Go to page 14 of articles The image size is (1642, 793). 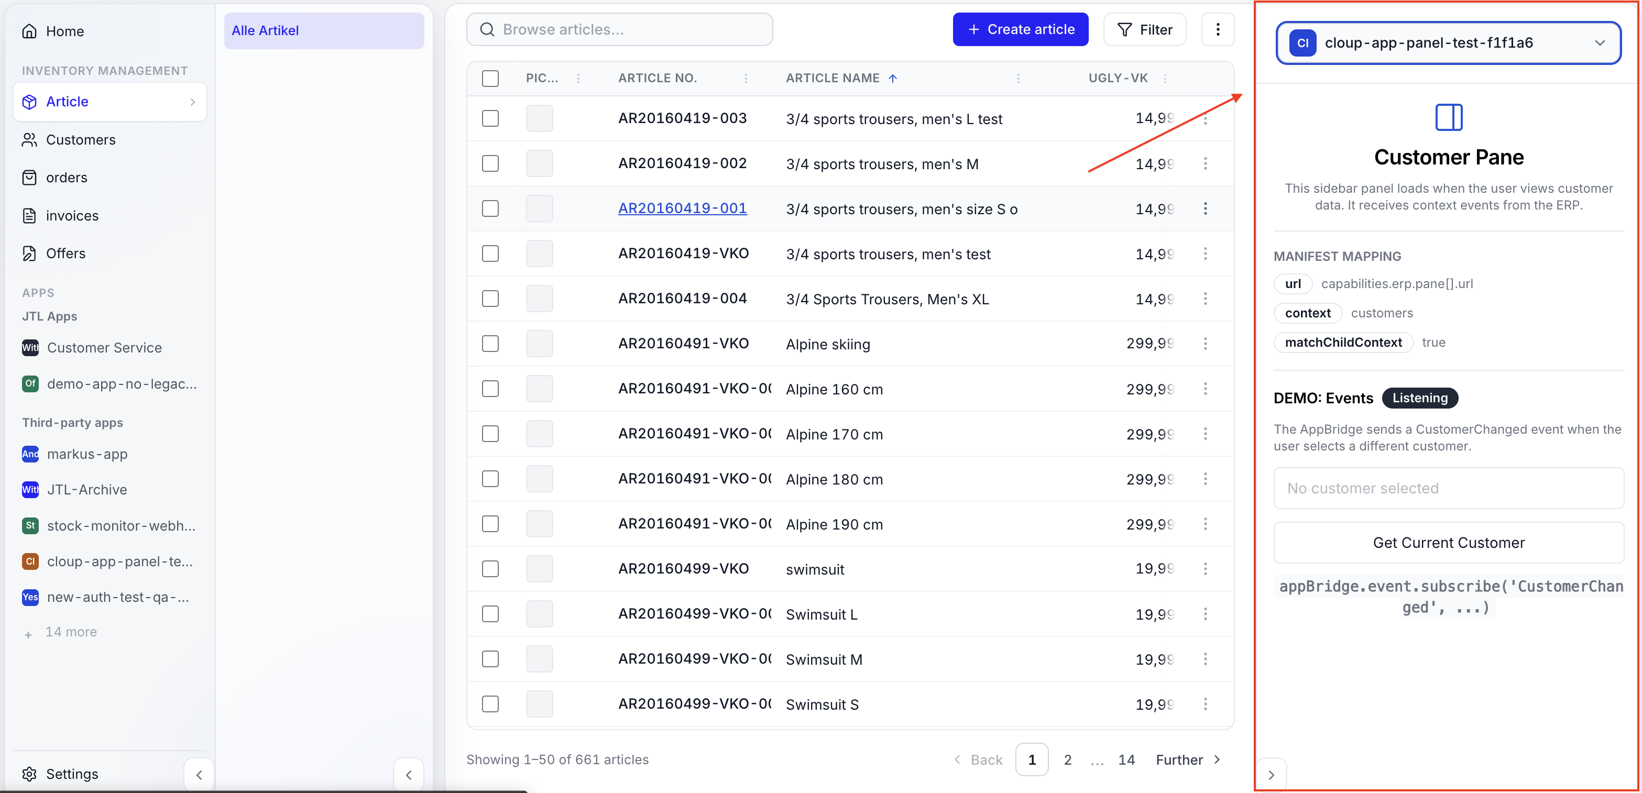click(x=1126, y=760)
